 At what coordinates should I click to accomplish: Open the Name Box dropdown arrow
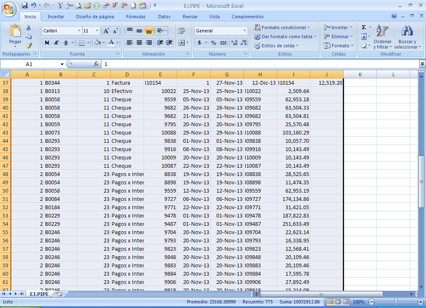[62, 64]
